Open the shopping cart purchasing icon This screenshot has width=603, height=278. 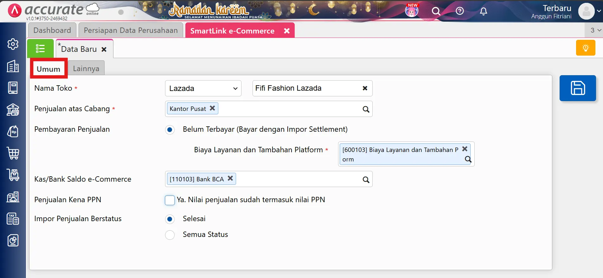(x=13, y=153)
